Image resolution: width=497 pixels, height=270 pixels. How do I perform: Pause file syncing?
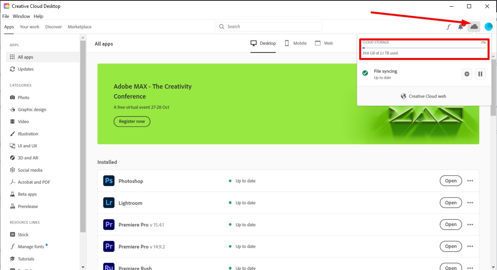click(x=480, y=74)
